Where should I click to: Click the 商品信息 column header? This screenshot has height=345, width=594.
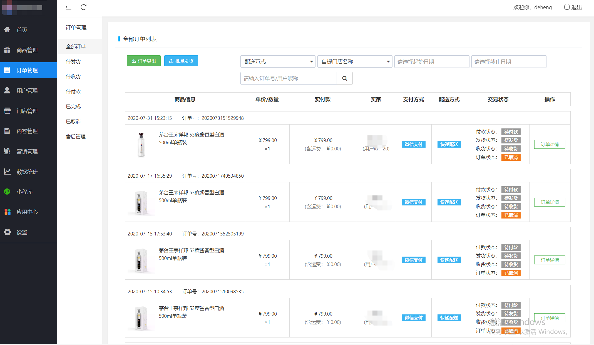(185, 99)
